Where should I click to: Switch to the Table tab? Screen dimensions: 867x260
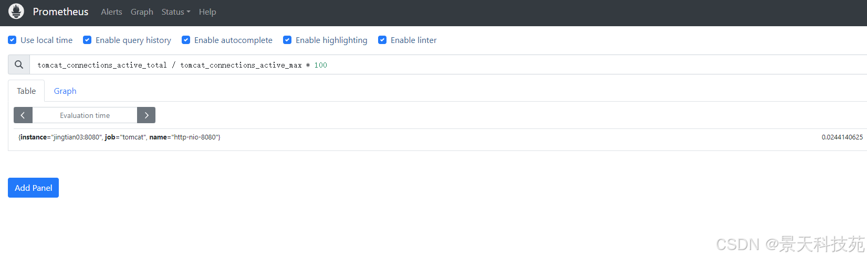[x=26, y=91]
